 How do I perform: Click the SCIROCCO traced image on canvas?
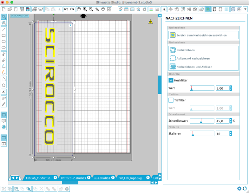[50, 86]
